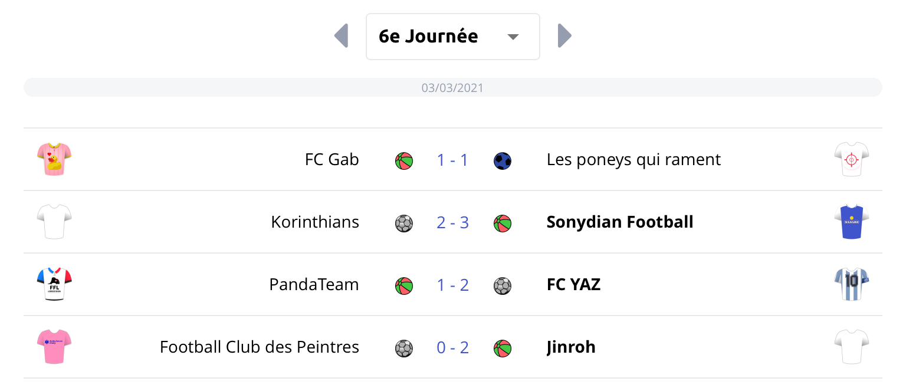Click the red-green ball beside Jinroh
The width and height of the screenshot is (906, 391).
click(503, 348)
